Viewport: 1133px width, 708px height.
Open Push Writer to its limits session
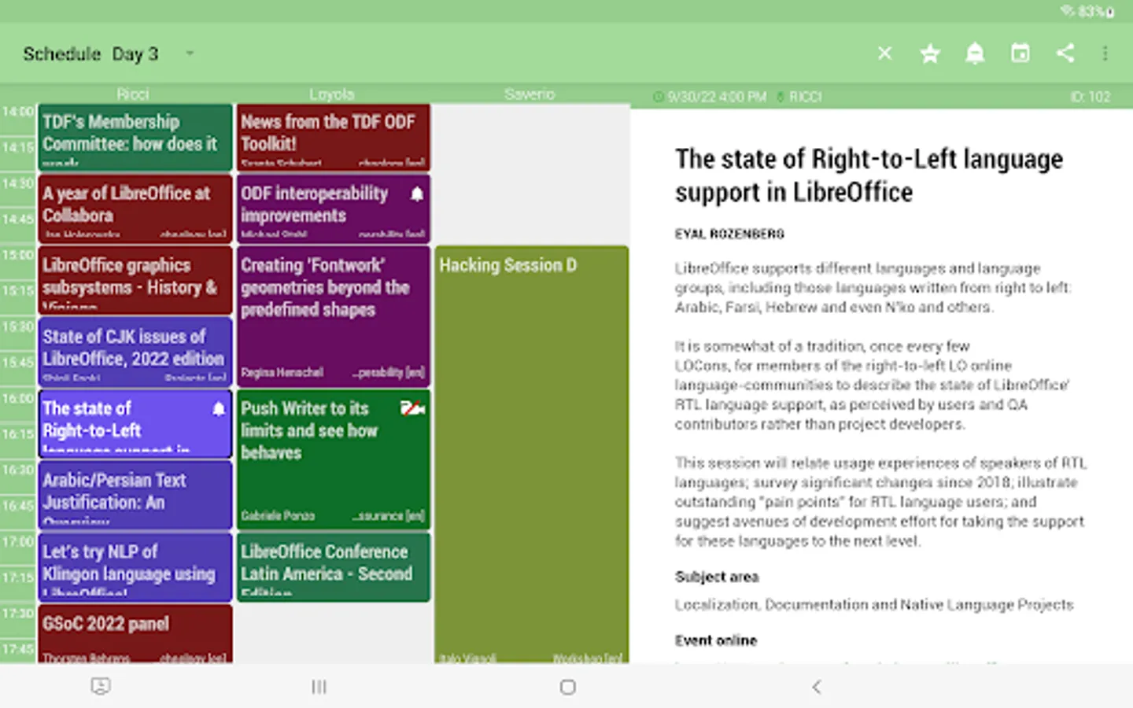(334, 459)
